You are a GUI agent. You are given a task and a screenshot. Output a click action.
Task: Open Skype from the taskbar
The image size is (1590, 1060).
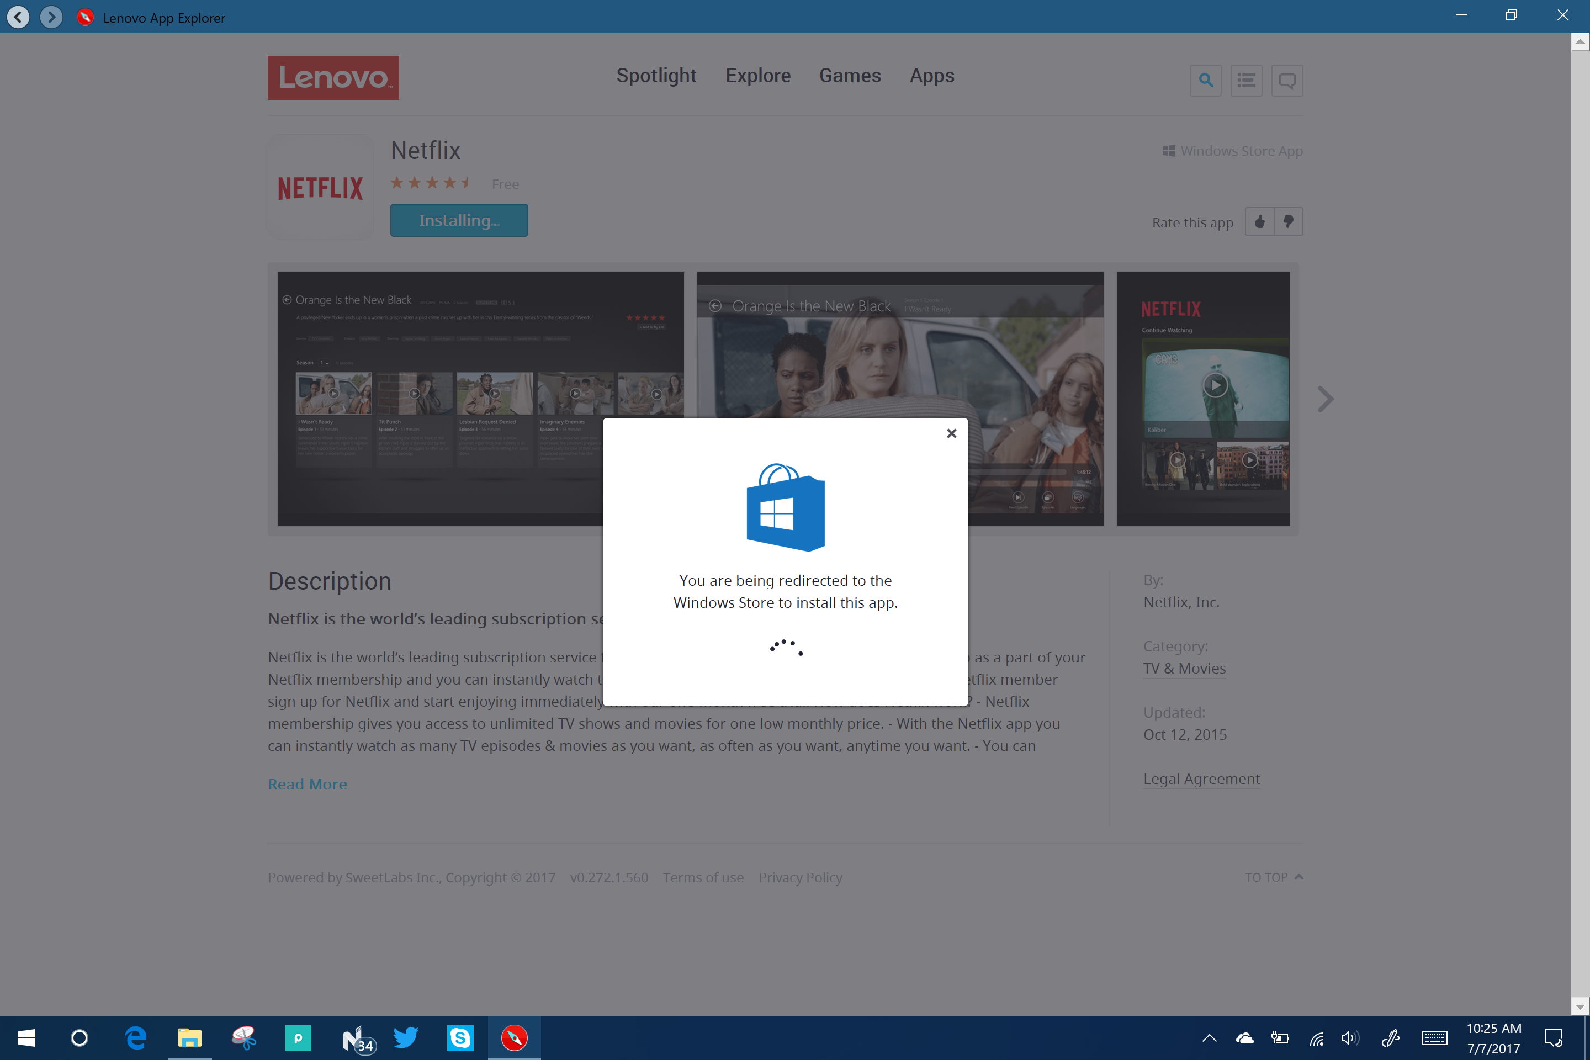pyautogui.click(x=460, y=1038)
